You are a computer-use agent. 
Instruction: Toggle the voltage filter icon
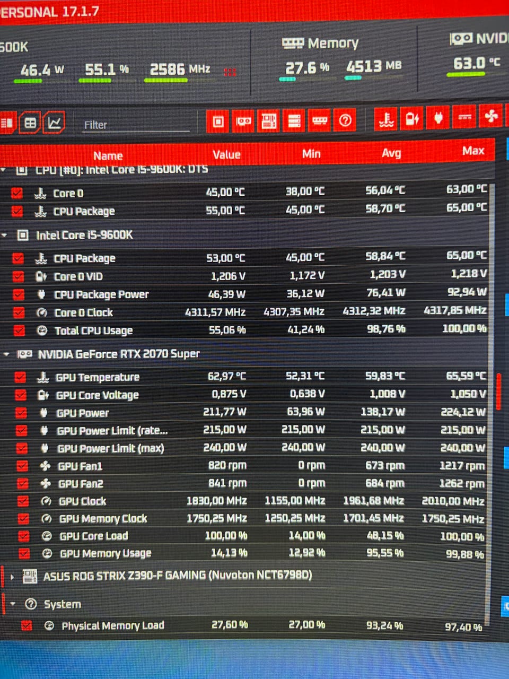[413, 118]
